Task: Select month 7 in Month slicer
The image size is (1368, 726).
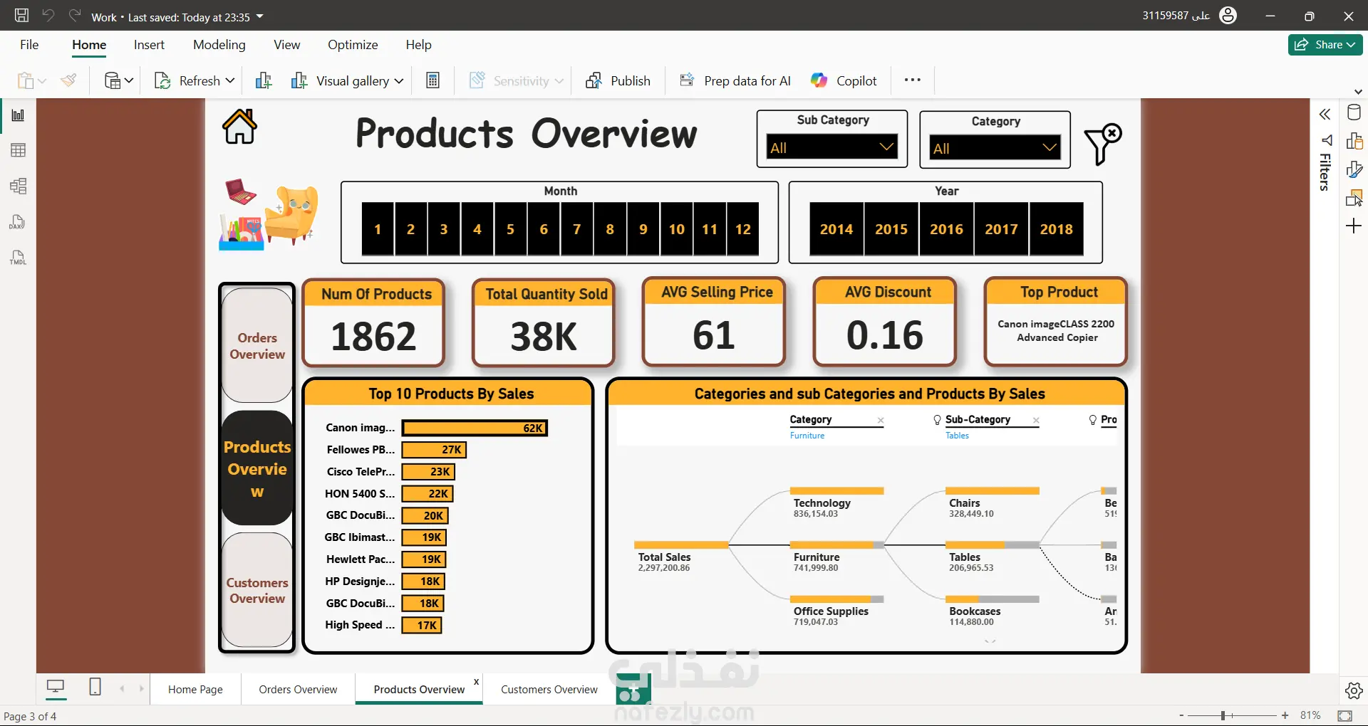Action: pos(576,229)
